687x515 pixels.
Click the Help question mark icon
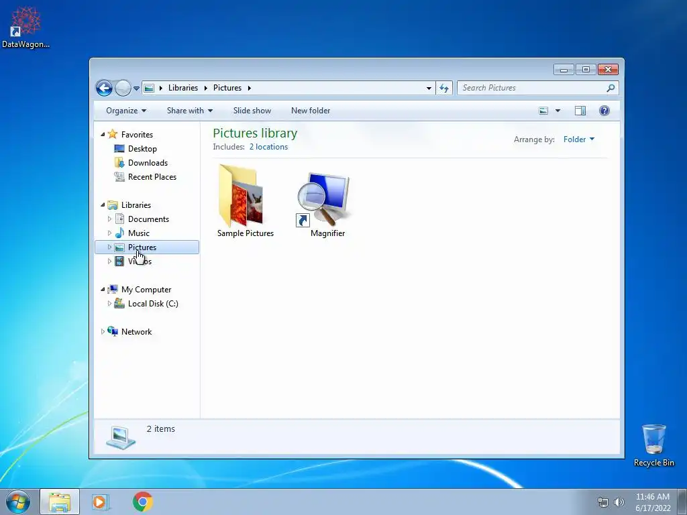click(604, 111)
